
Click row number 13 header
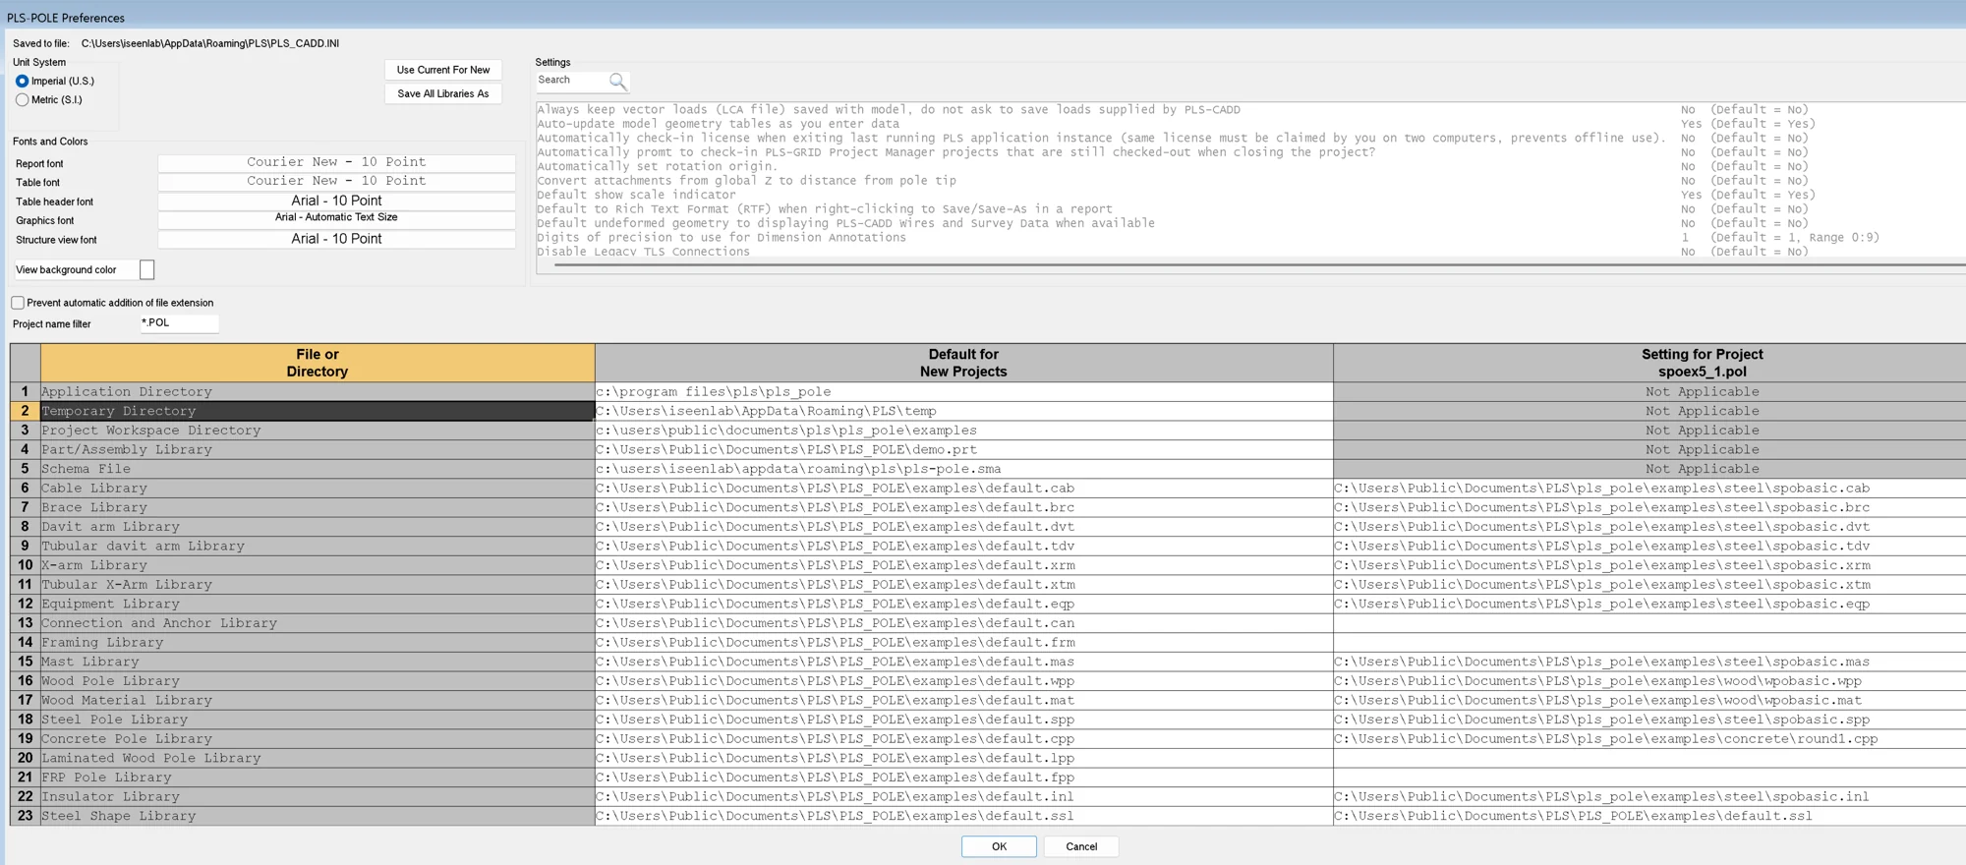[x=26, y=623]
